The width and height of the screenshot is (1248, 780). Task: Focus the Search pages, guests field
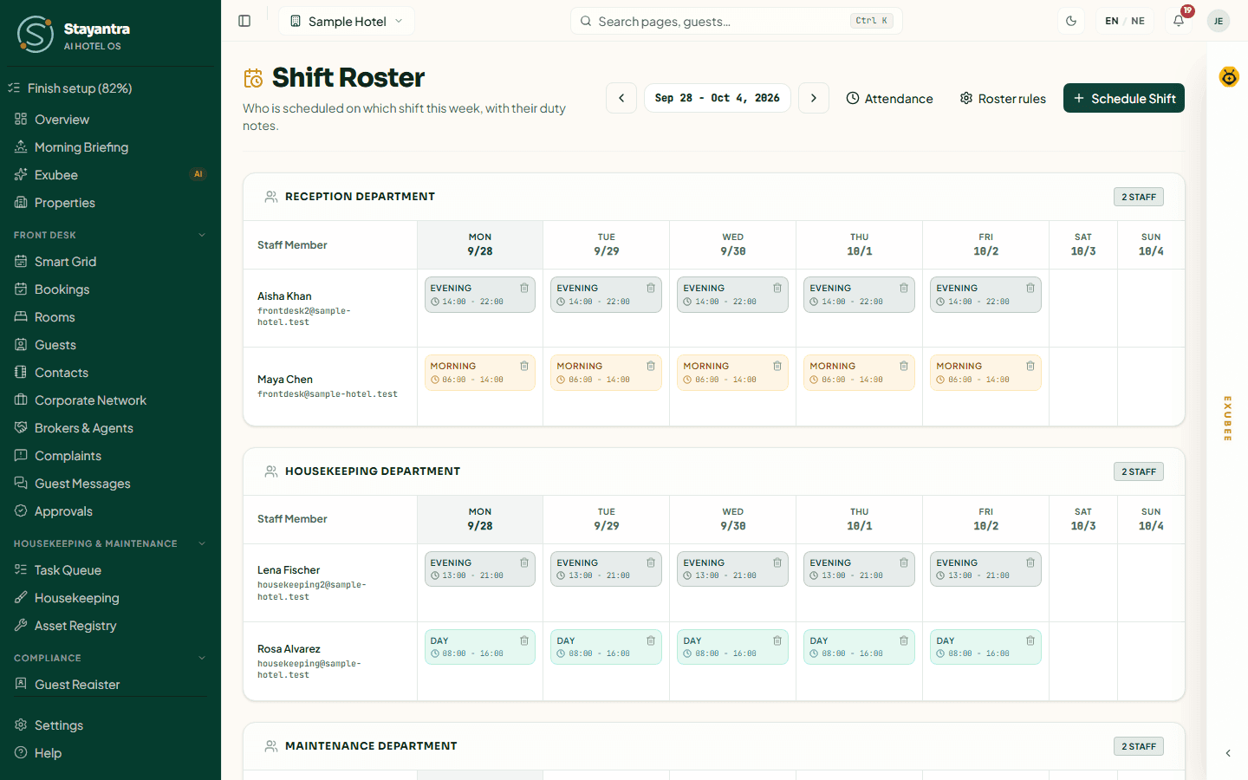pos(736,21)
